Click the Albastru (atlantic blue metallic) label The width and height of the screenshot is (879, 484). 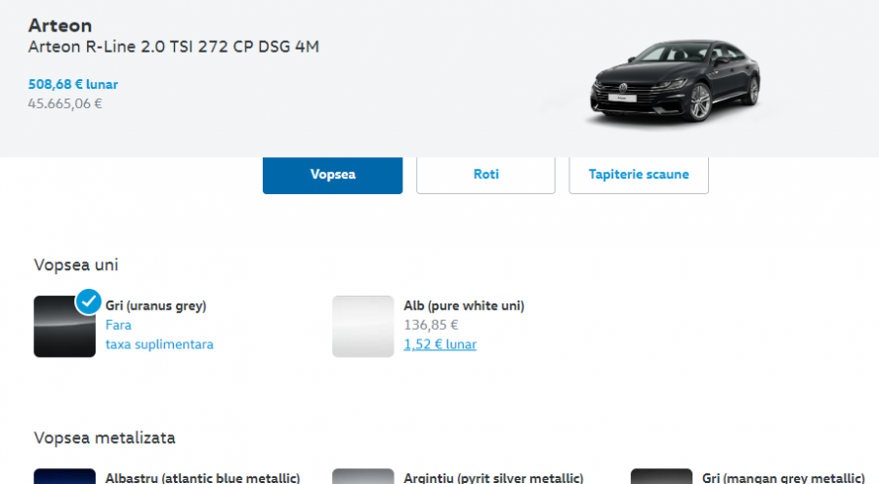(x=202, y=477)
